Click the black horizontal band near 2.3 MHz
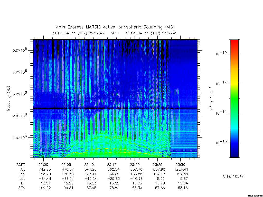This screenshot has width=263, height=197. (x=115, y=109)
